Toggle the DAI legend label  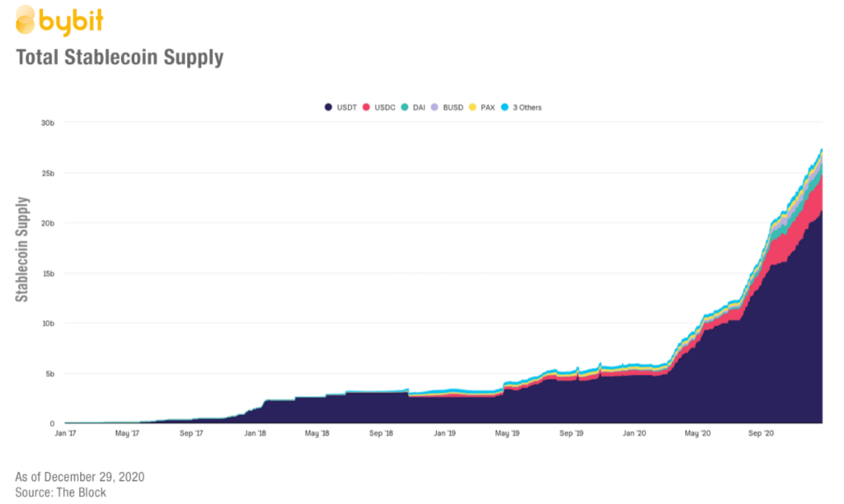pyautogui.click(x=419, y=108)
